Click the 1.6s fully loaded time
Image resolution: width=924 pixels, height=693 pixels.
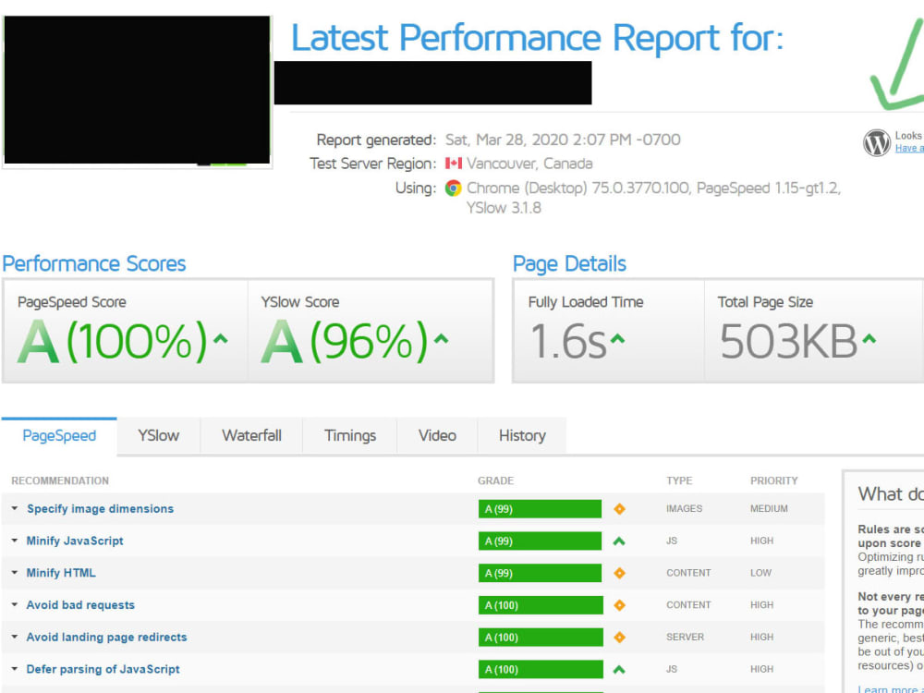coord(568,341)
